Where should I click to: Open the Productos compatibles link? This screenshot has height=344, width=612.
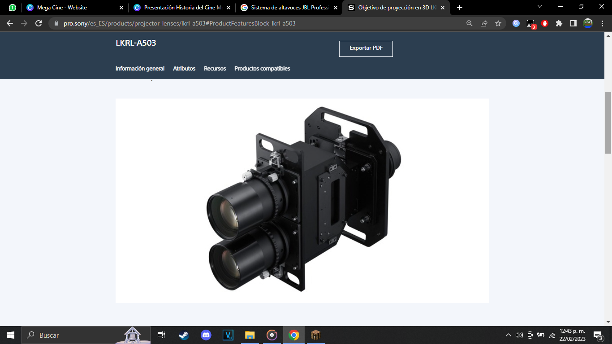[x=262, y=69]
